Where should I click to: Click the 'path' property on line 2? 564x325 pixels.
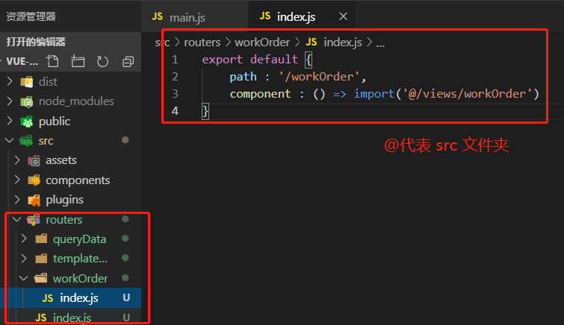tap(243, 77)
